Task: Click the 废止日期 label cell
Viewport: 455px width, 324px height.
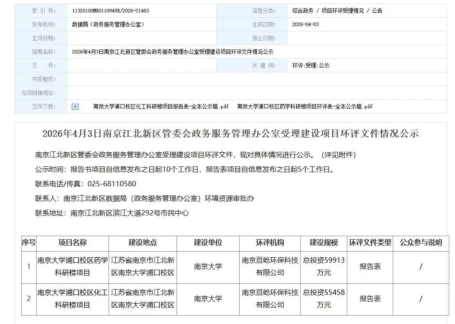Action: click(252, 38)
